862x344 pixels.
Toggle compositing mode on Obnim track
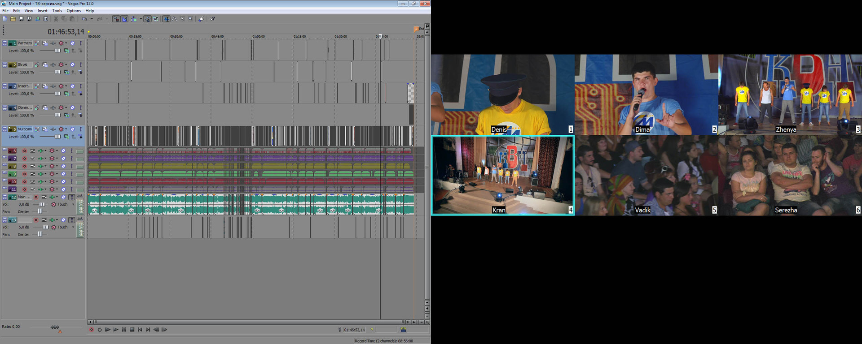[66, 115]
